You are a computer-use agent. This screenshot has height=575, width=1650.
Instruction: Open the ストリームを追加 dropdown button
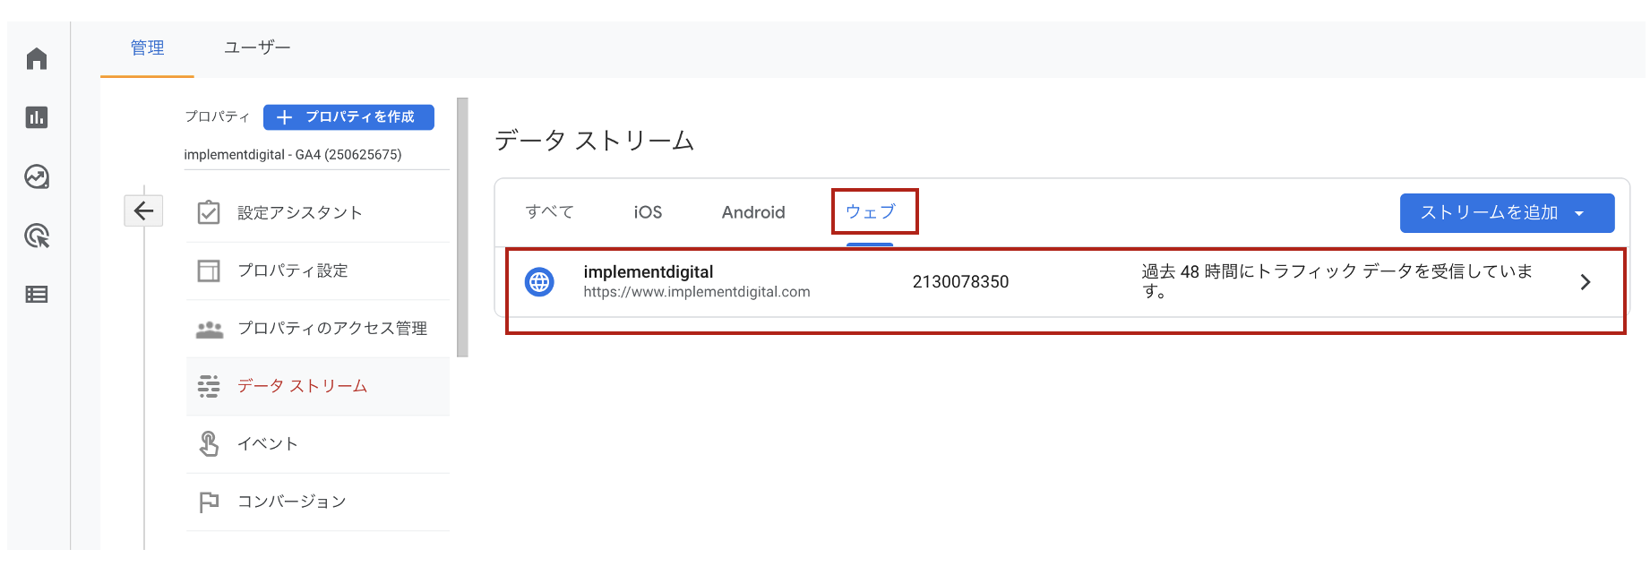point(1507,213)
